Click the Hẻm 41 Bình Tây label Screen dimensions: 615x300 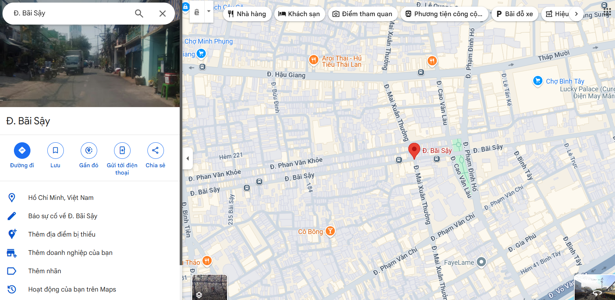pyautogui.click(x=541, y=263)
